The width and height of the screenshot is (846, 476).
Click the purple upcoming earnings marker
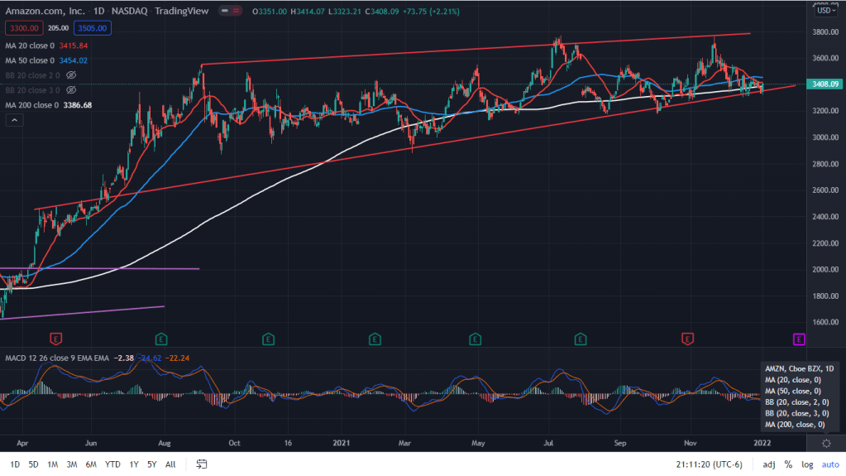(x=799, y=339)
